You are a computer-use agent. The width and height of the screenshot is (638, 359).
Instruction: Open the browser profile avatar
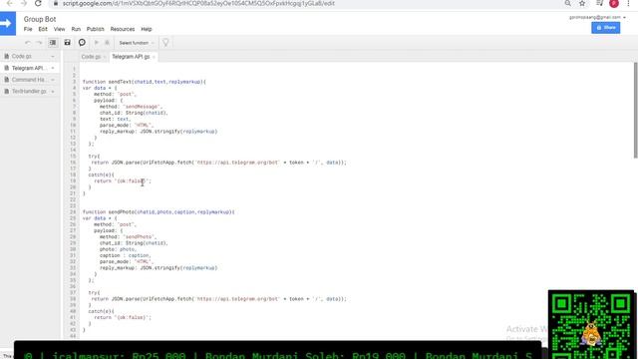[x=614, y=4]
